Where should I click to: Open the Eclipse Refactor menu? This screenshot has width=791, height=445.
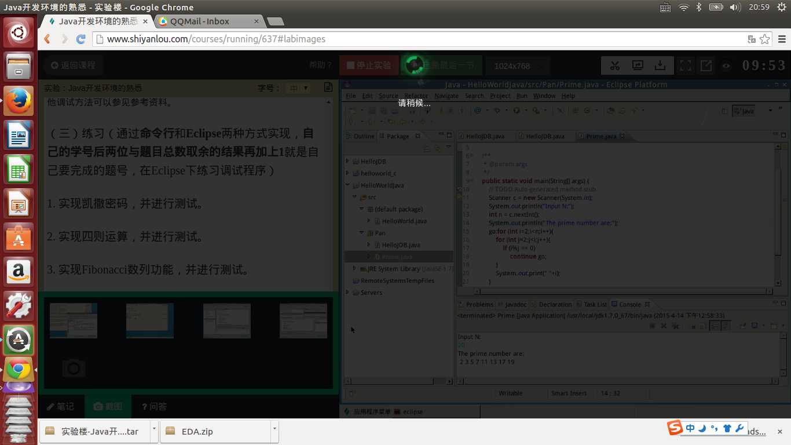tap(416, 96)
